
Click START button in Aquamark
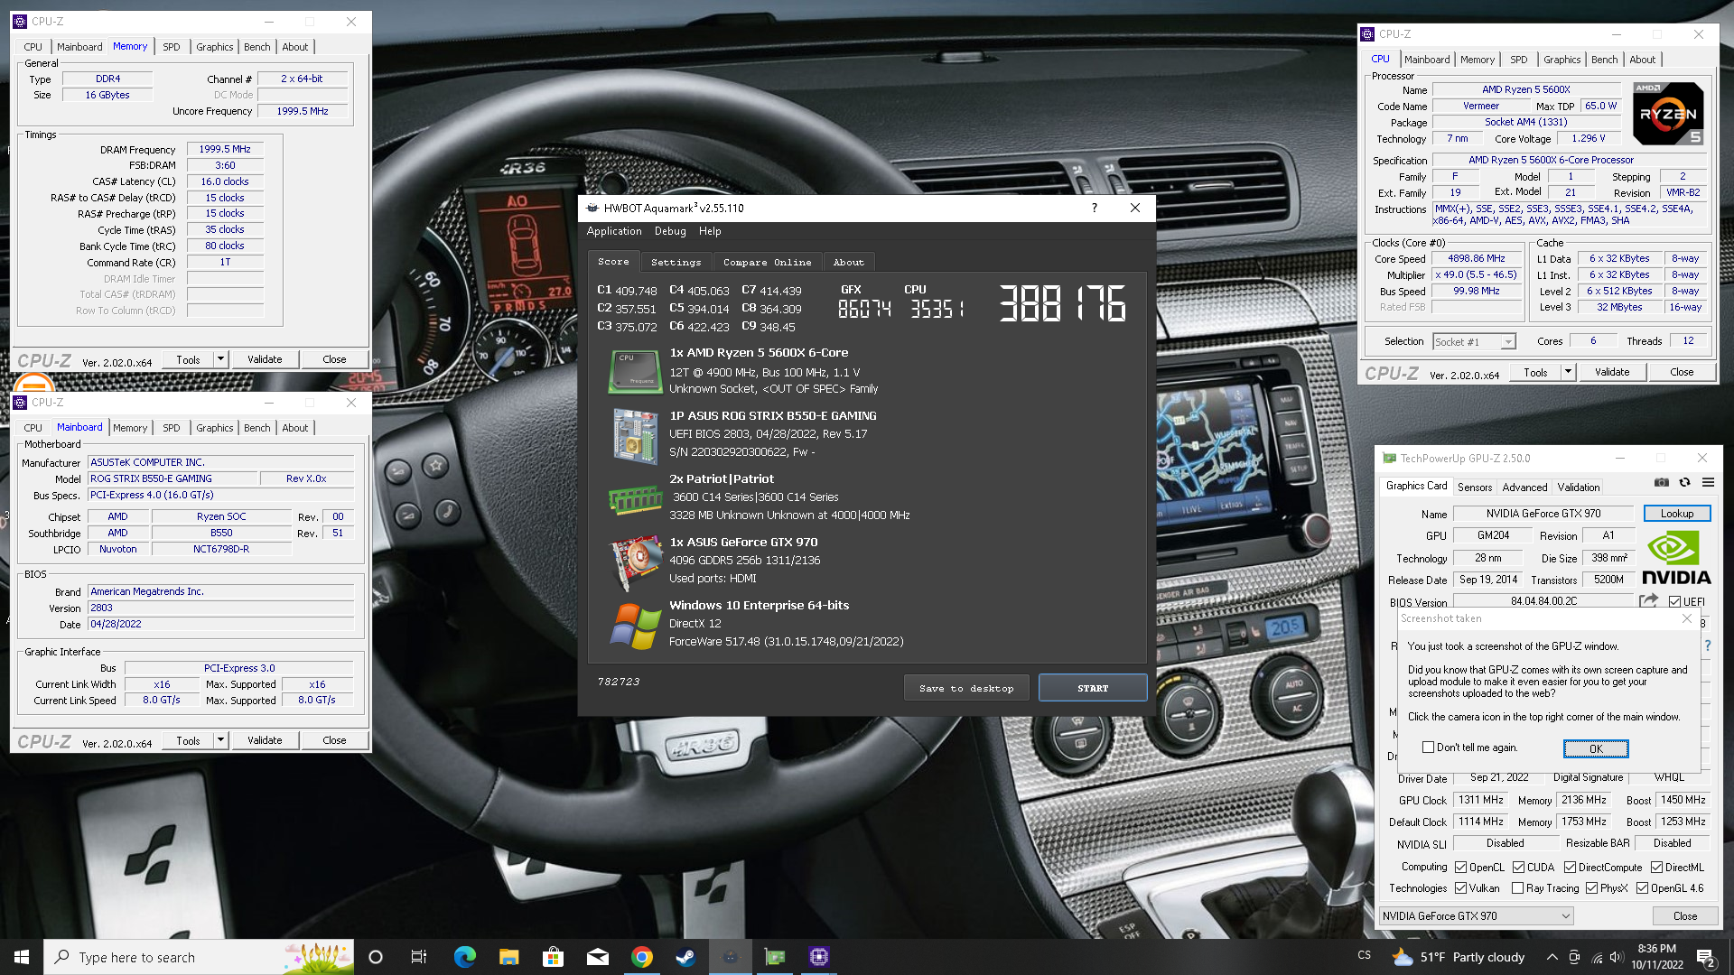point(1093,688)
